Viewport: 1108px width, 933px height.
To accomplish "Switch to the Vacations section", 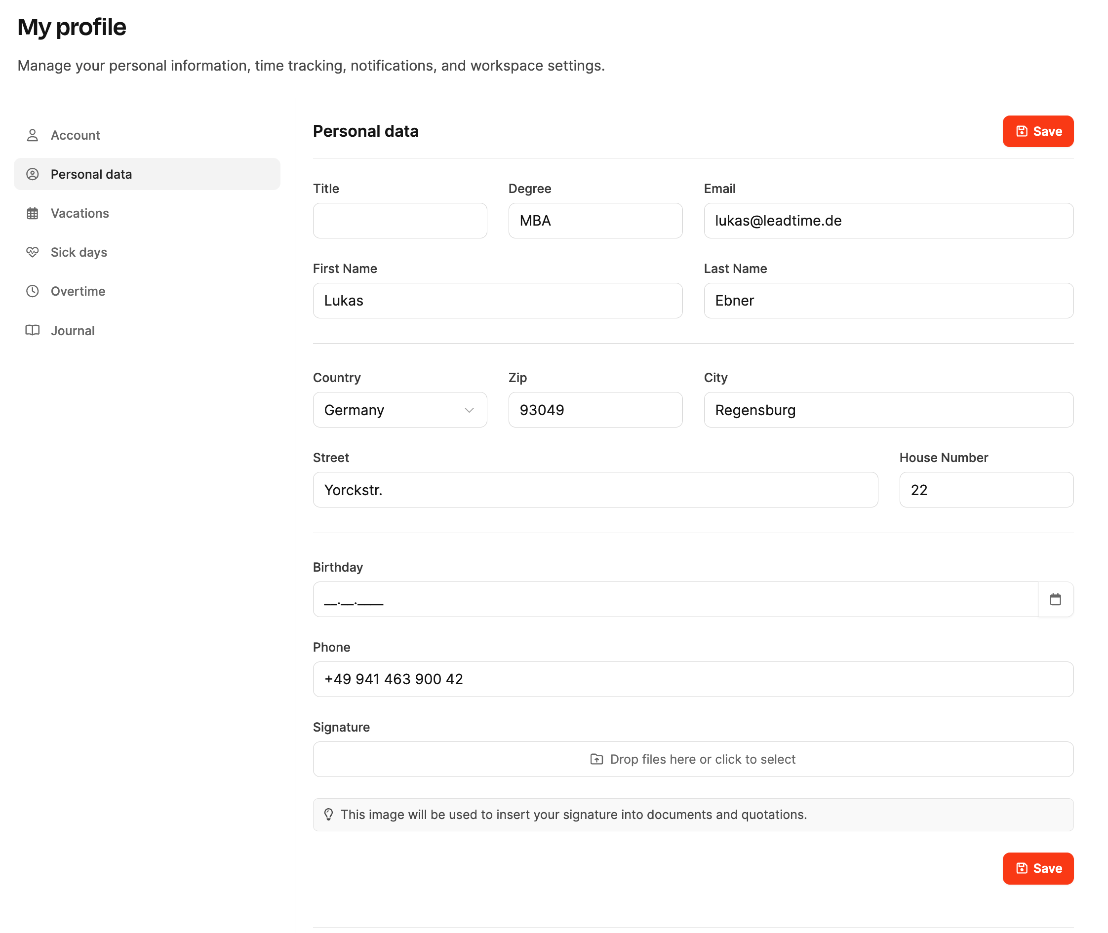I will tap(80, 213).
